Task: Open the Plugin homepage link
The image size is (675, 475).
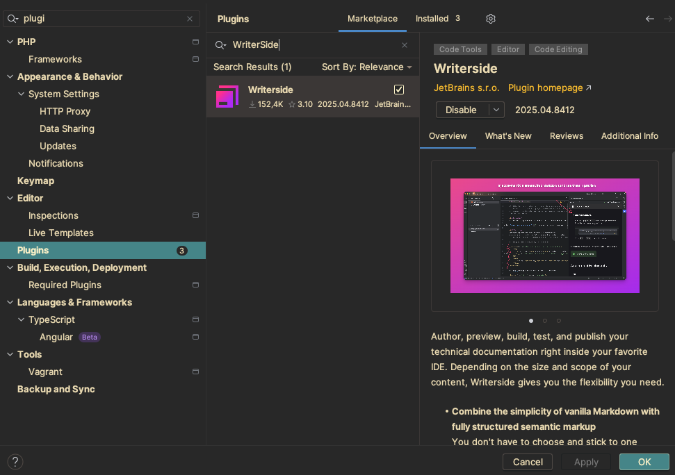Action: [x=549, y=88]
